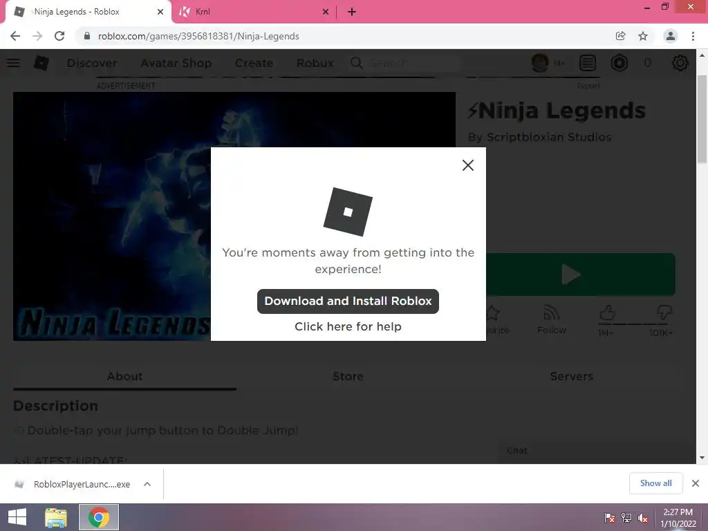Click the thumbs down dislike icon
This screenshot has width=708, height=531.
tap(664, 313)
